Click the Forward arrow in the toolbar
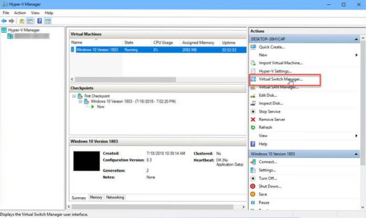Image resolution: width=366 pixels, height=218 pixels. (11, 21)
